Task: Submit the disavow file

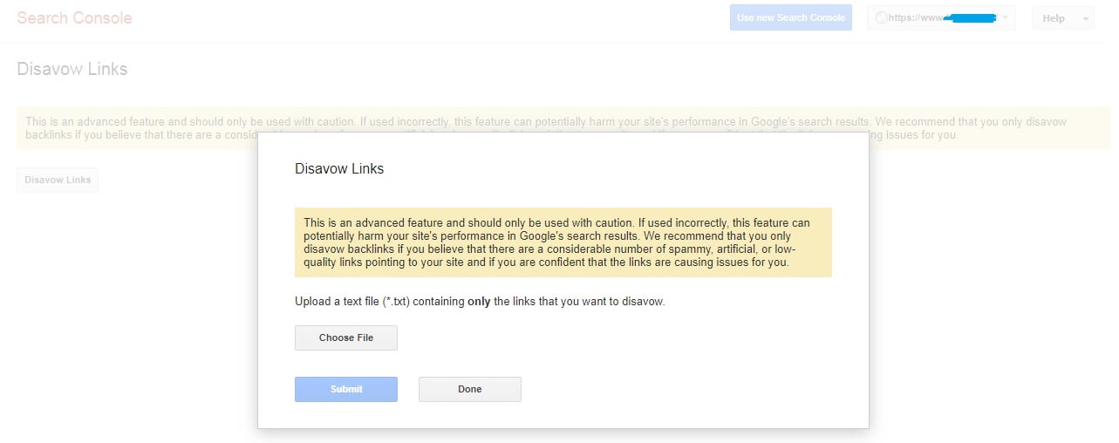Action: point(346,389)
